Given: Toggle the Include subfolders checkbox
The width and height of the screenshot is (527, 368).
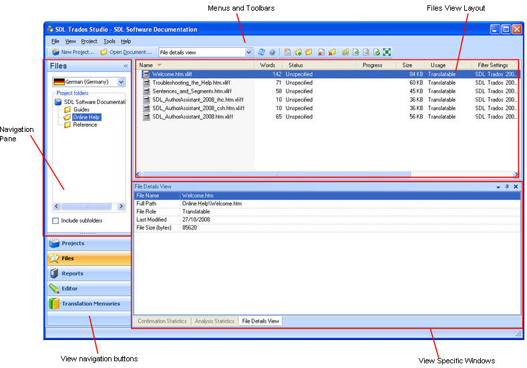Looking at the screenshot, I should click(x=55, y=221).
